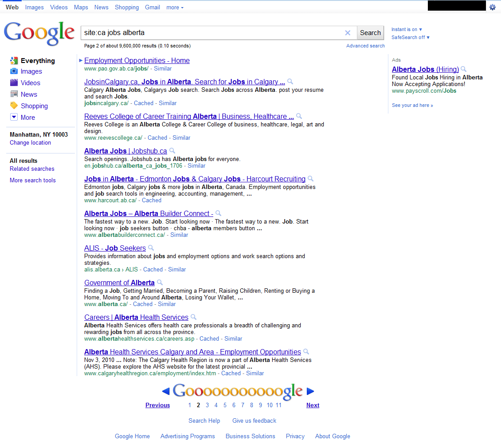
Task: Open More search tools
Action: tap(33, 181)
